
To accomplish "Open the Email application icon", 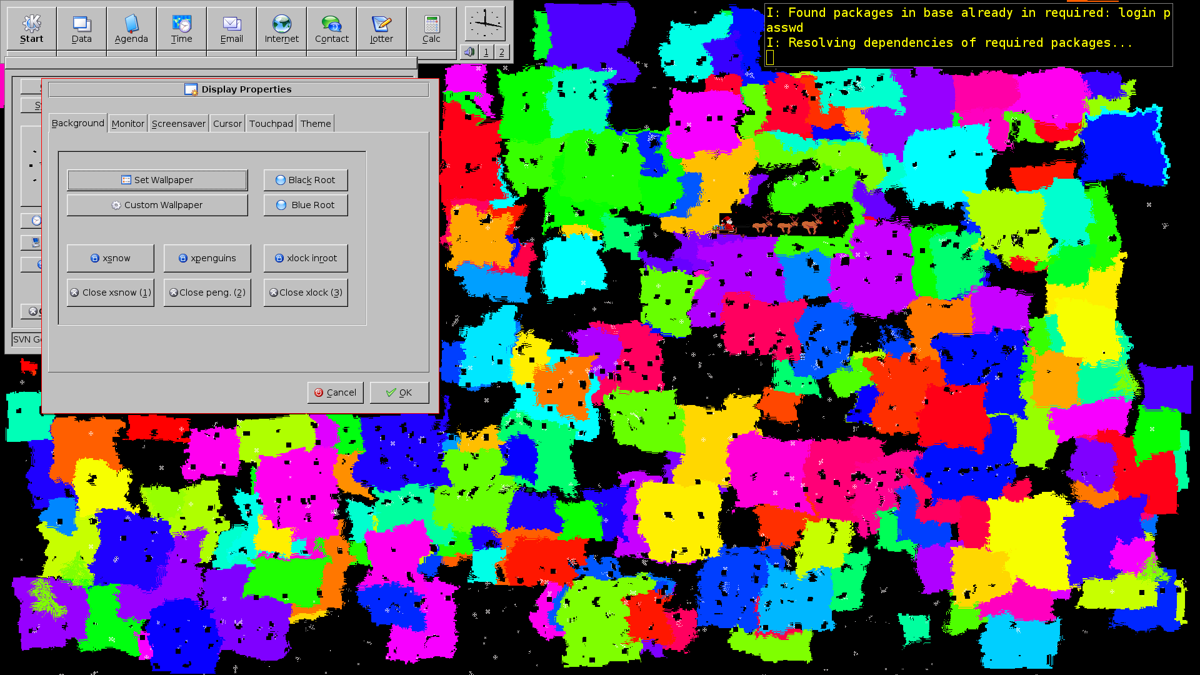I will coord(231,29).
